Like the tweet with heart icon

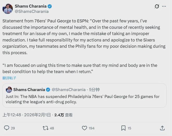pos(84,128)
